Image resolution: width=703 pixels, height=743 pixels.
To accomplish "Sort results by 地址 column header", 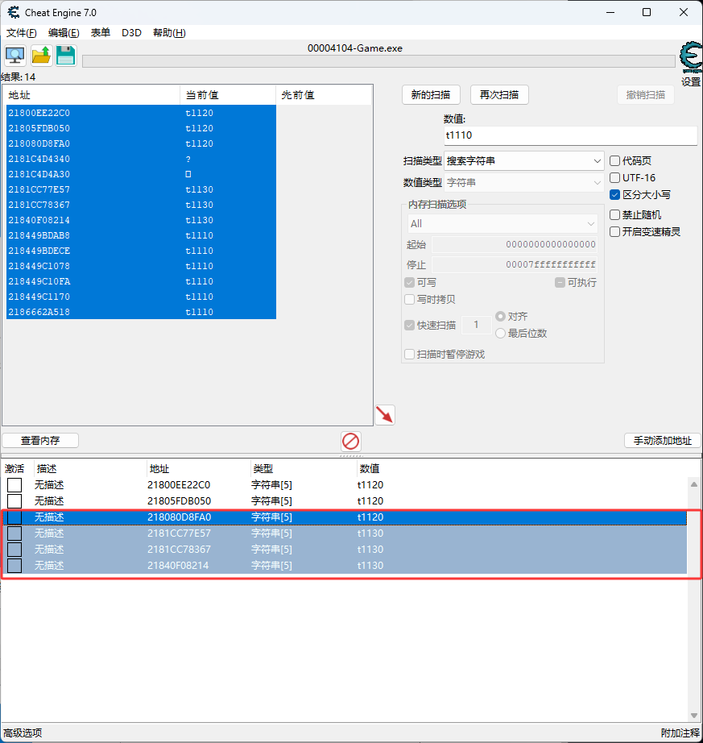I will coord(92,95).
